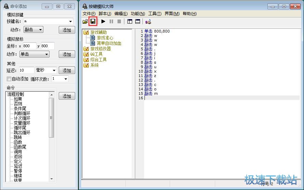Select the 综合工具 folder

[98, 60]
